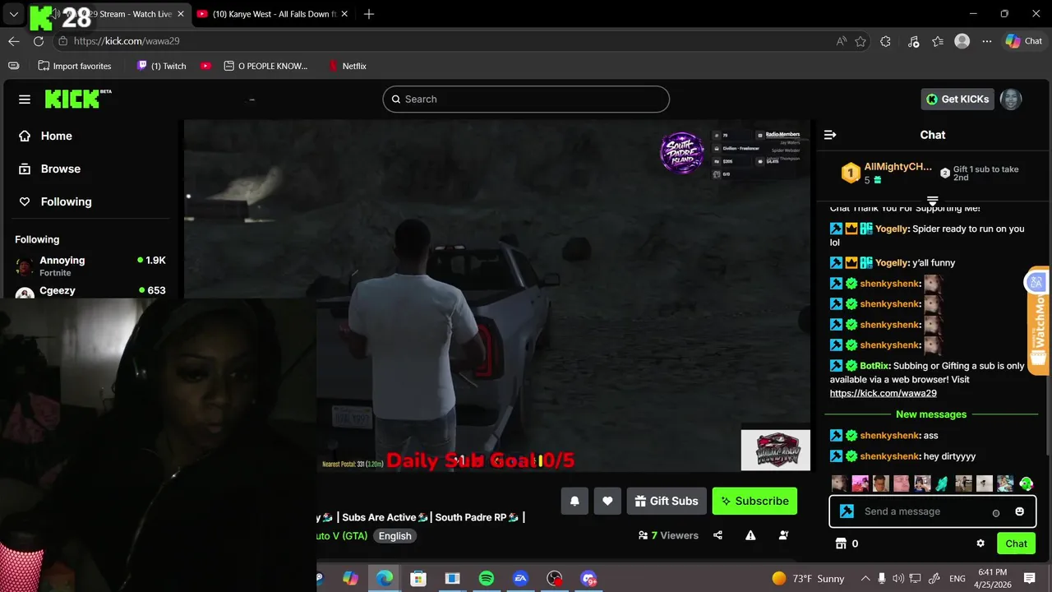Click Gift Subs button
The image size is (1052, 592).
[667, 501]
